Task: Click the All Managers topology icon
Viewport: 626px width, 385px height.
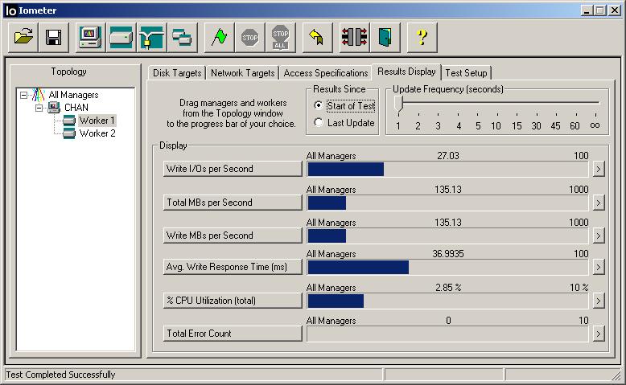Action: click(39, 95)
